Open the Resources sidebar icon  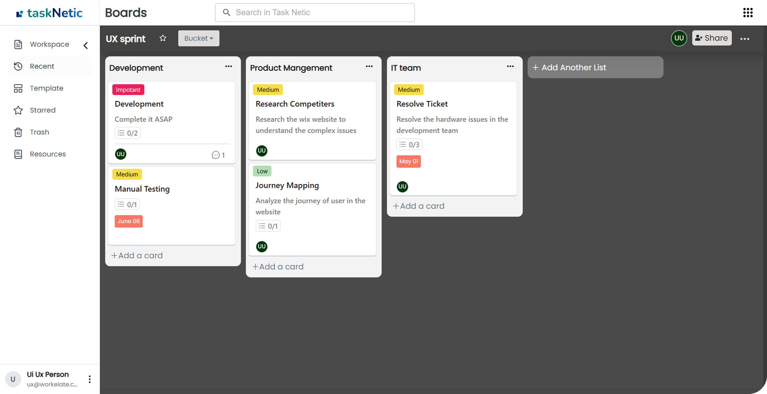click(18, 154)
